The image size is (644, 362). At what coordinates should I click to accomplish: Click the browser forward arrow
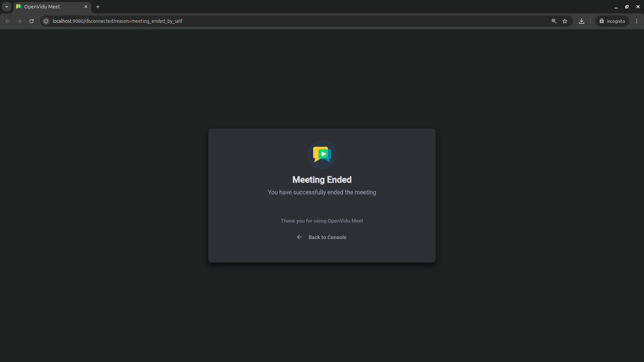point(19,21)
